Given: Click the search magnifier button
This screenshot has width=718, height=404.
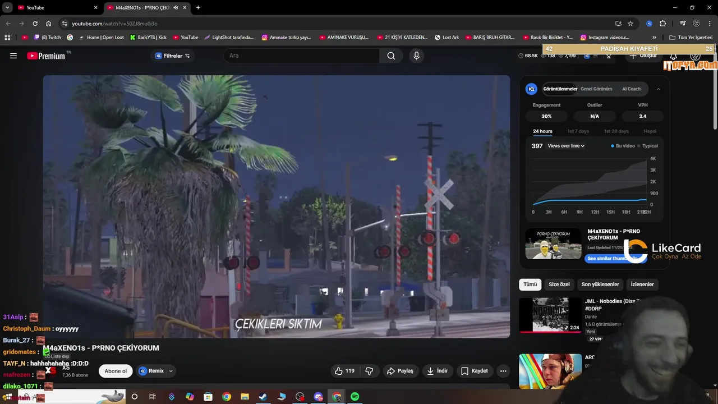Looking at the screenshot, I should 391,56.
